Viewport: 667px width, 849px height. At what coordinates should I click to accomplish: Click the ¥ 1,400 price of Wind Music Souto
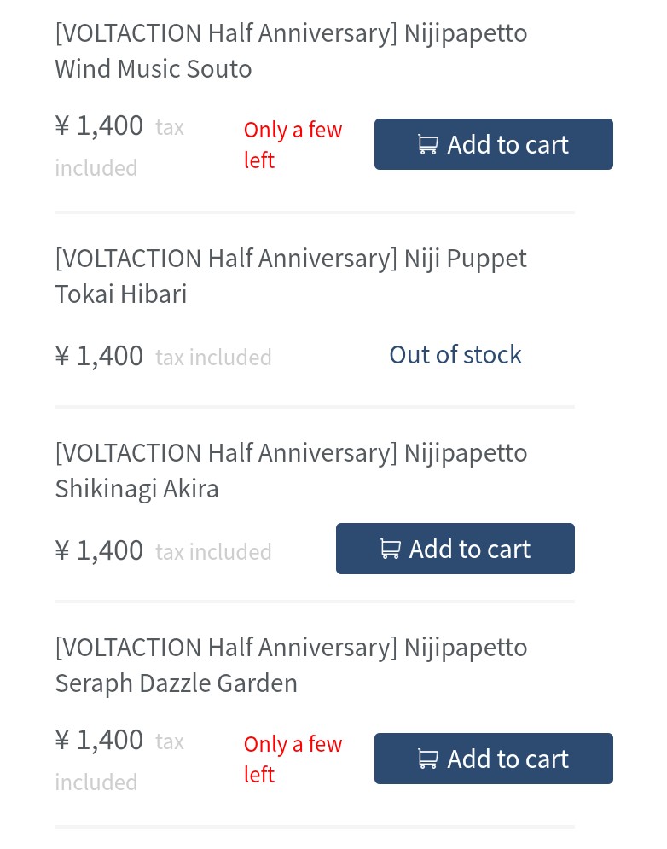click(99, 126)
